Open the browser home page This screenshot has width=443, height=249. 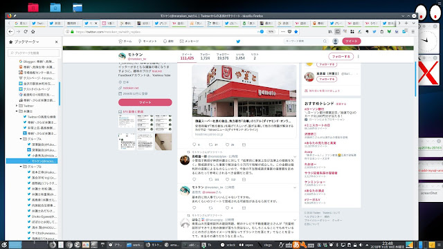[x=33, y=32]
